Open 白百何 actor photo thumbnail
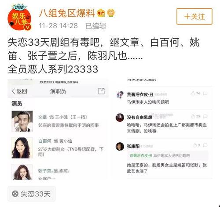220x209 pixels. tap(22, 148)
